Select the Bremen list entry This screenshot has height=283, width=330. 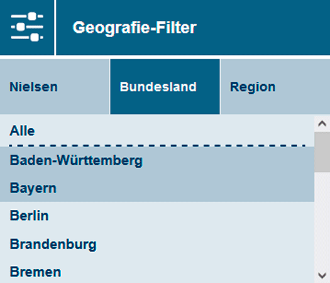pos(157,272)
